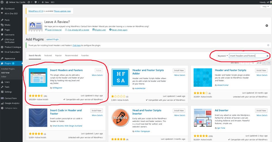Install Head and Footer Scripts Inserter

coord(179,110)
